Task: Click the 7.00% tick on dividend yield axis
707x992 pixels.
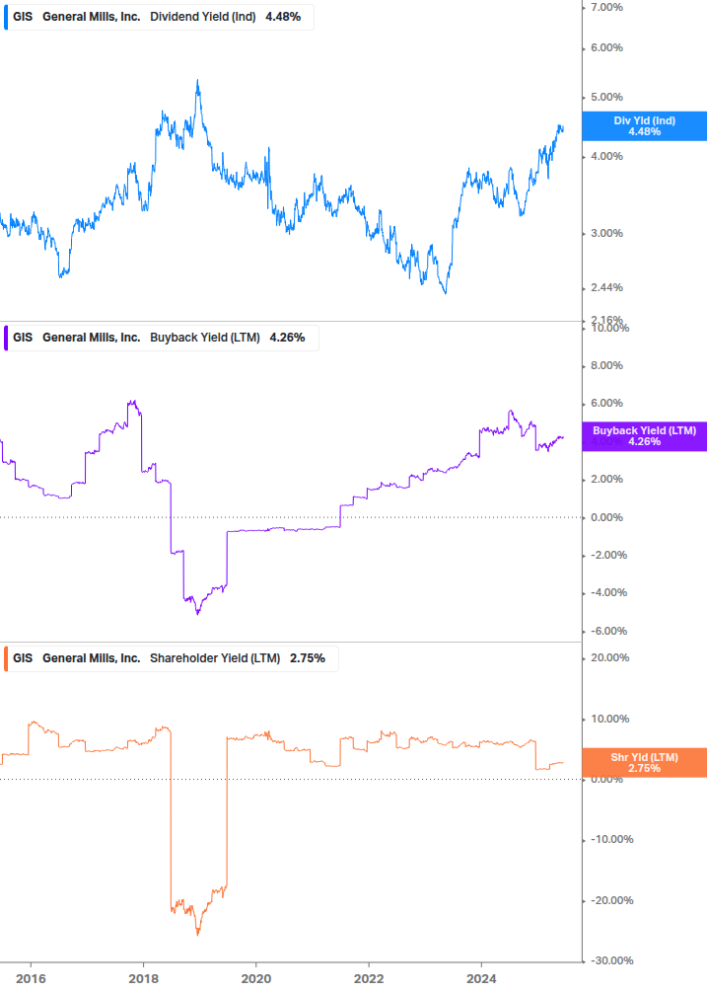Action: [x=606, y=7]
